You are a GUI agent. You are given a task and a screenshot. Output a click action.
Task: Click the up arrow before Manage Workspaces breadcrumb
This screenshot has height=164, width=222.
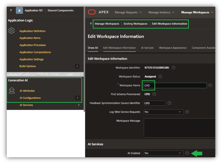[x=91, y=24]
